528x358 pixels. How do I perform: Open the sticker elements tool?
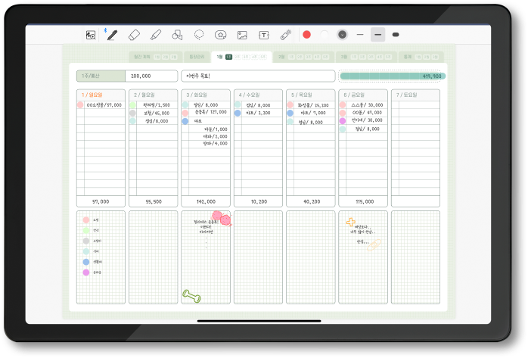point(220,35)
